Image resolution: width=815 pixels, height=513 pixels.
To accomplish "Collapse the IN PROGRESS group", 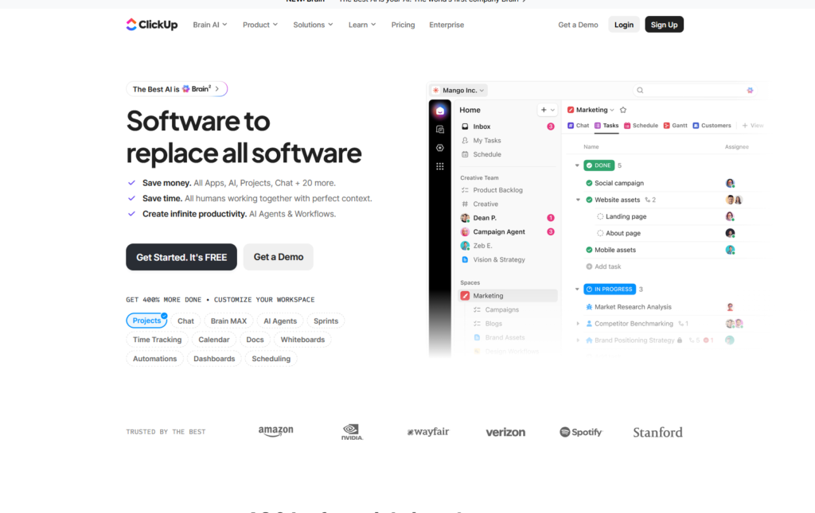I will click(x=577, y=290).
